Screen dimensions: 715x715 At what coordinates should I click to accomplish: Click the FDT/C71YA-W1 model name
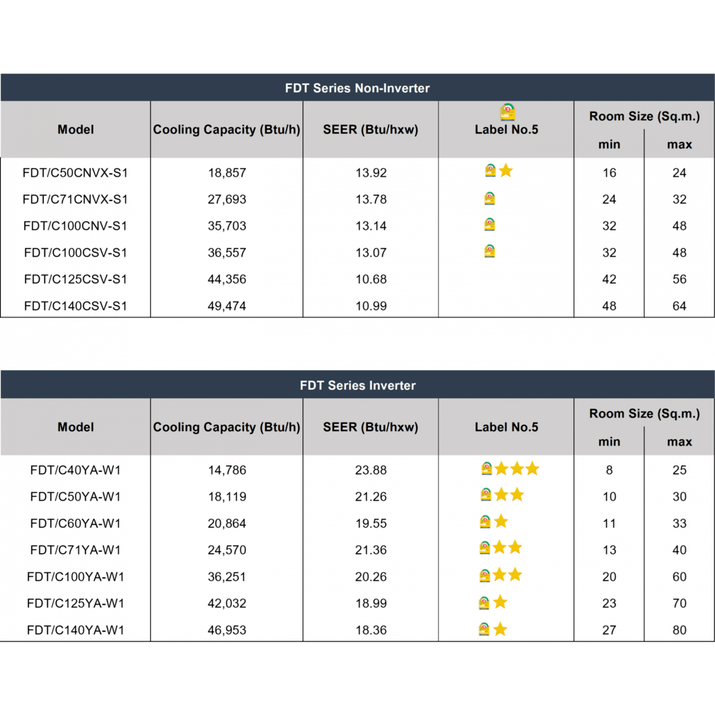(75, 550)
